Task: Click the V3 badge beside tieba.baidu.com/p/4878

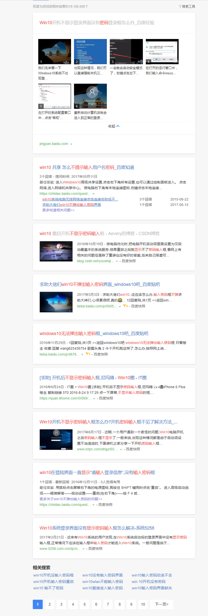Action: 88,354
